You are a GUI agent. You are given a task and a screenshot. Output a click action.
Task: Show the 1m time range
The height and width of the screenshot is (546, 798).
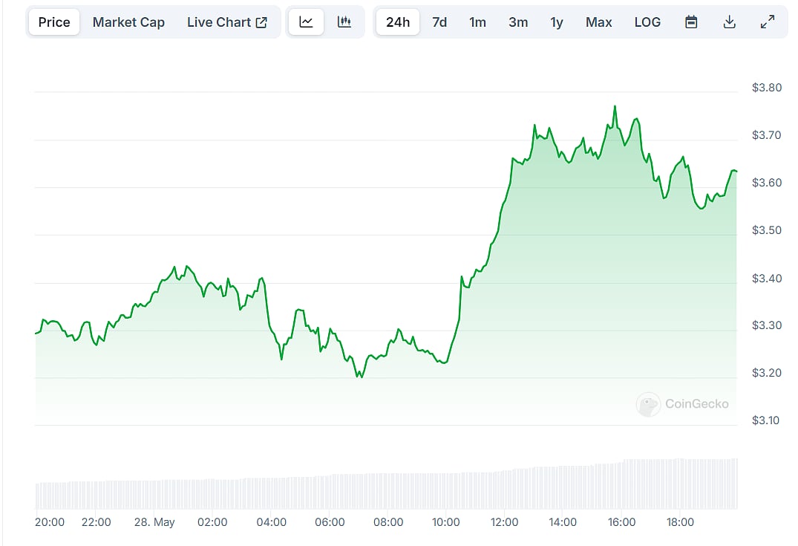[477, 22]
